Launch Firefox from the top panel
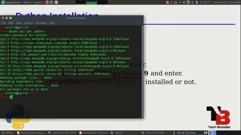 47,2
